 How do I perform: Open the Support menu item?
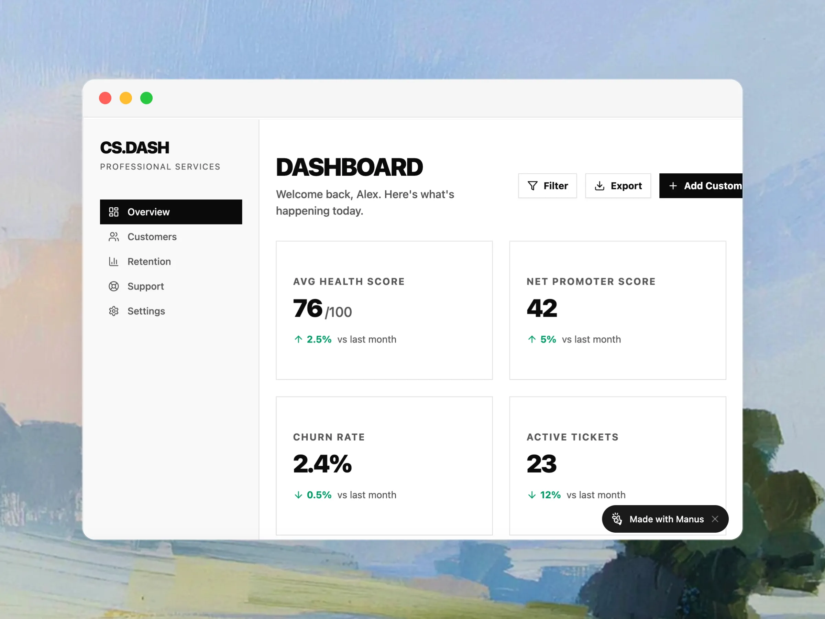click(x=145, y=286)
